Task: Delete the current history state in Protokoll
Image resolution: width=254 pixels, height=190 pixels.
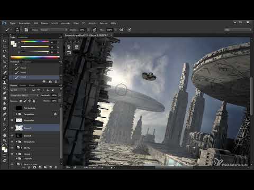Action: coord(56,82)
